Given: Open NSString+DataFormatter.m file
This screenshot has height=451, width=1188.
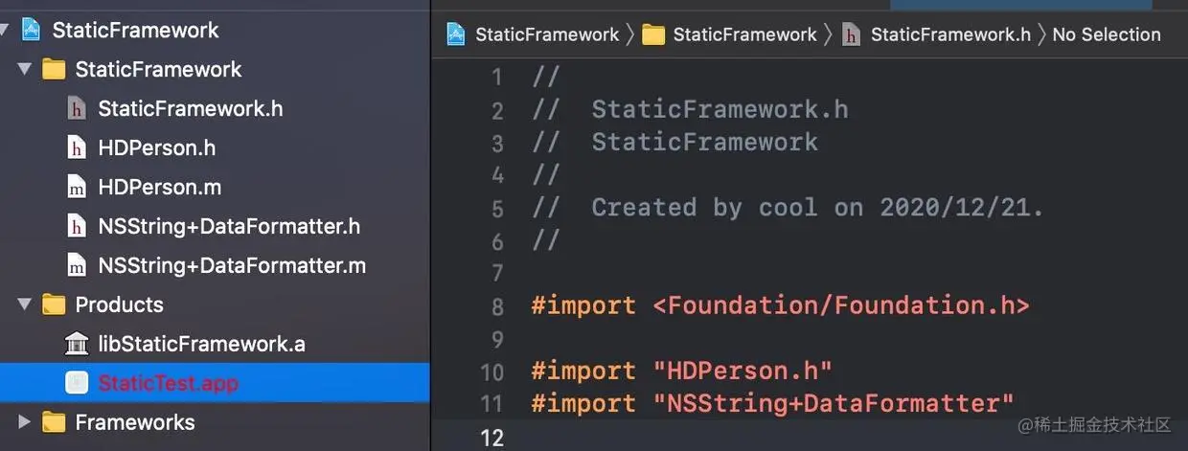Looking at the screenshot, I should pyautogui.click(x=231, y=265).
